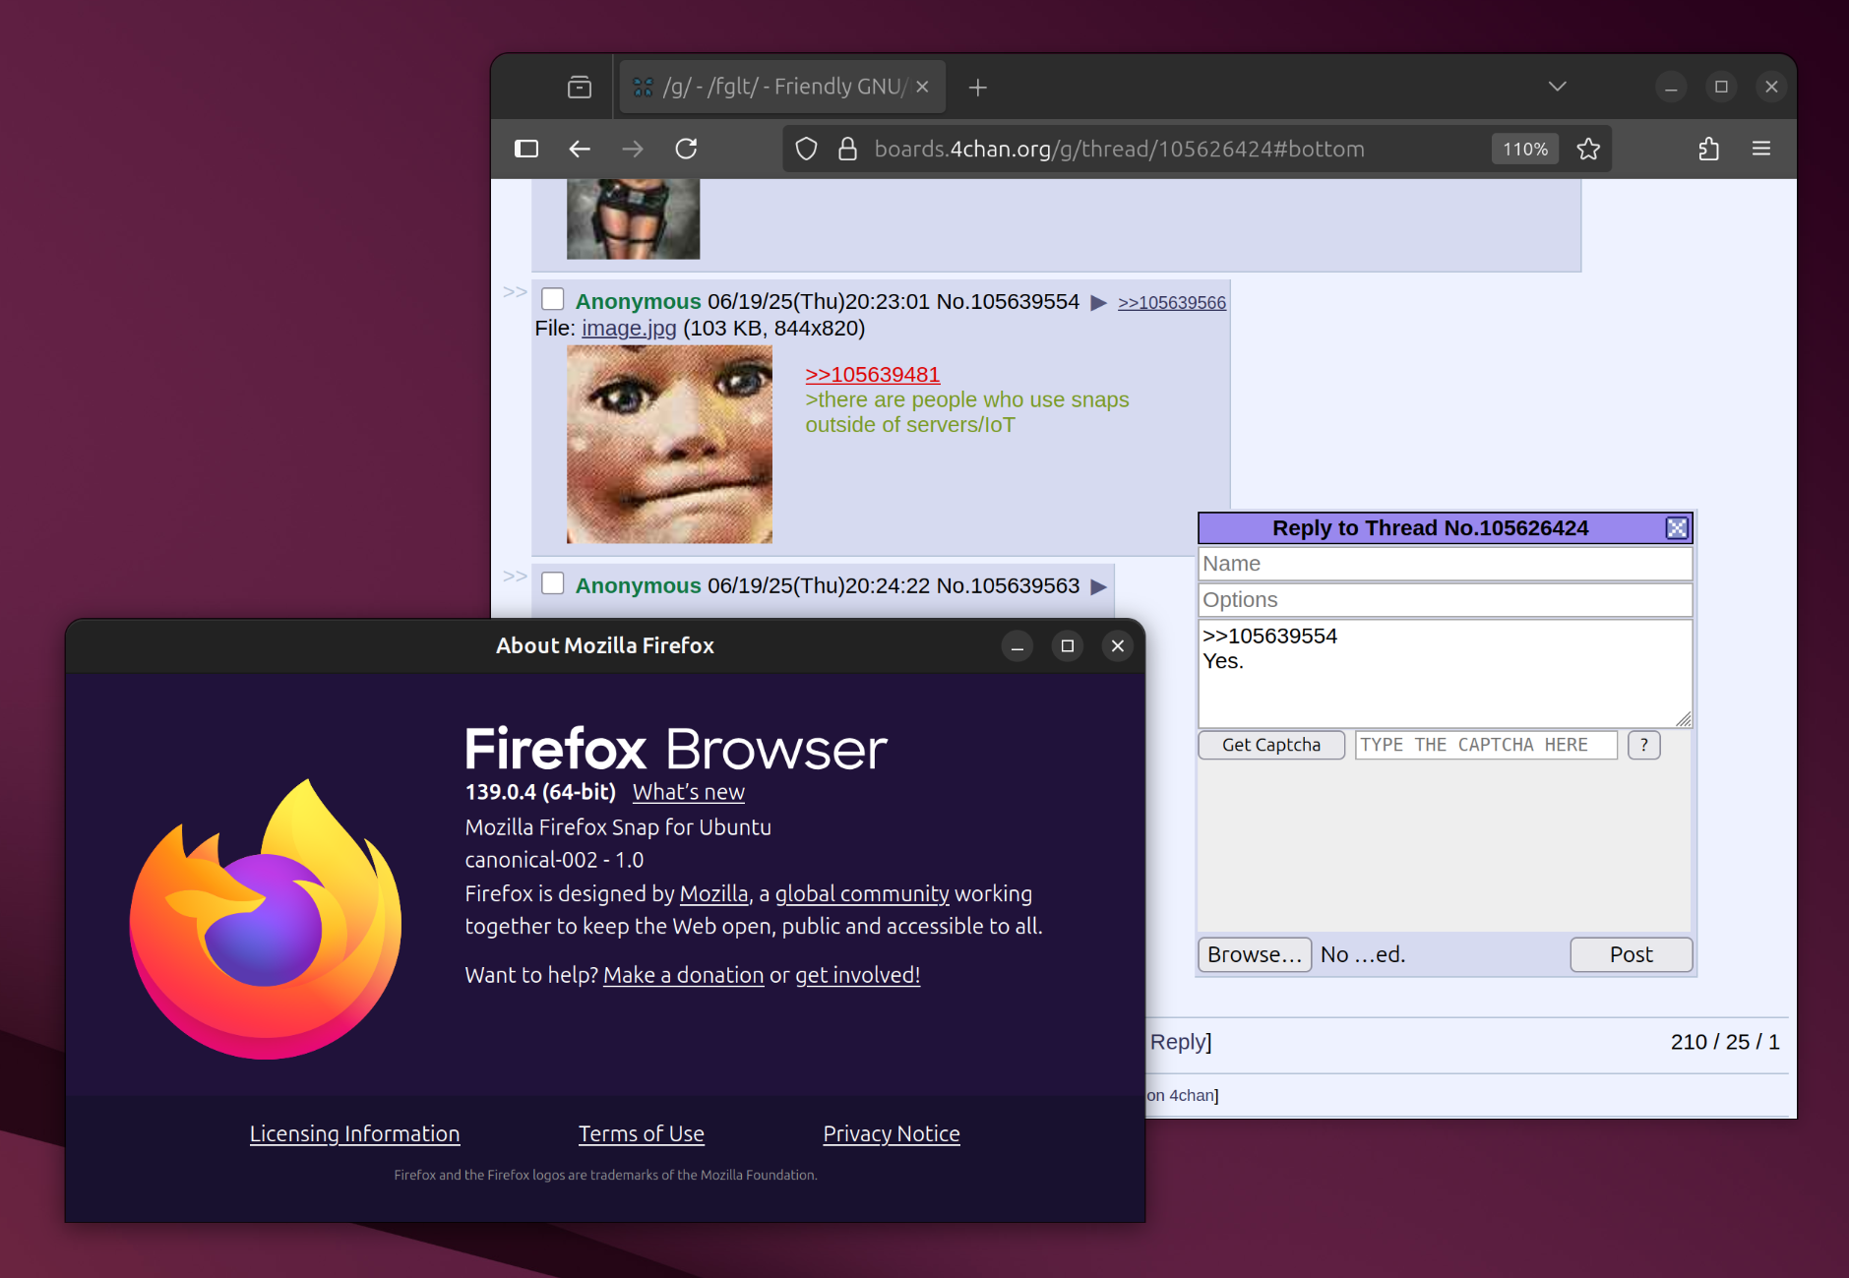The width and height of the screenshot is (1849, 1278).
Task: Close the quick reply window
Action: point(1677,528)
